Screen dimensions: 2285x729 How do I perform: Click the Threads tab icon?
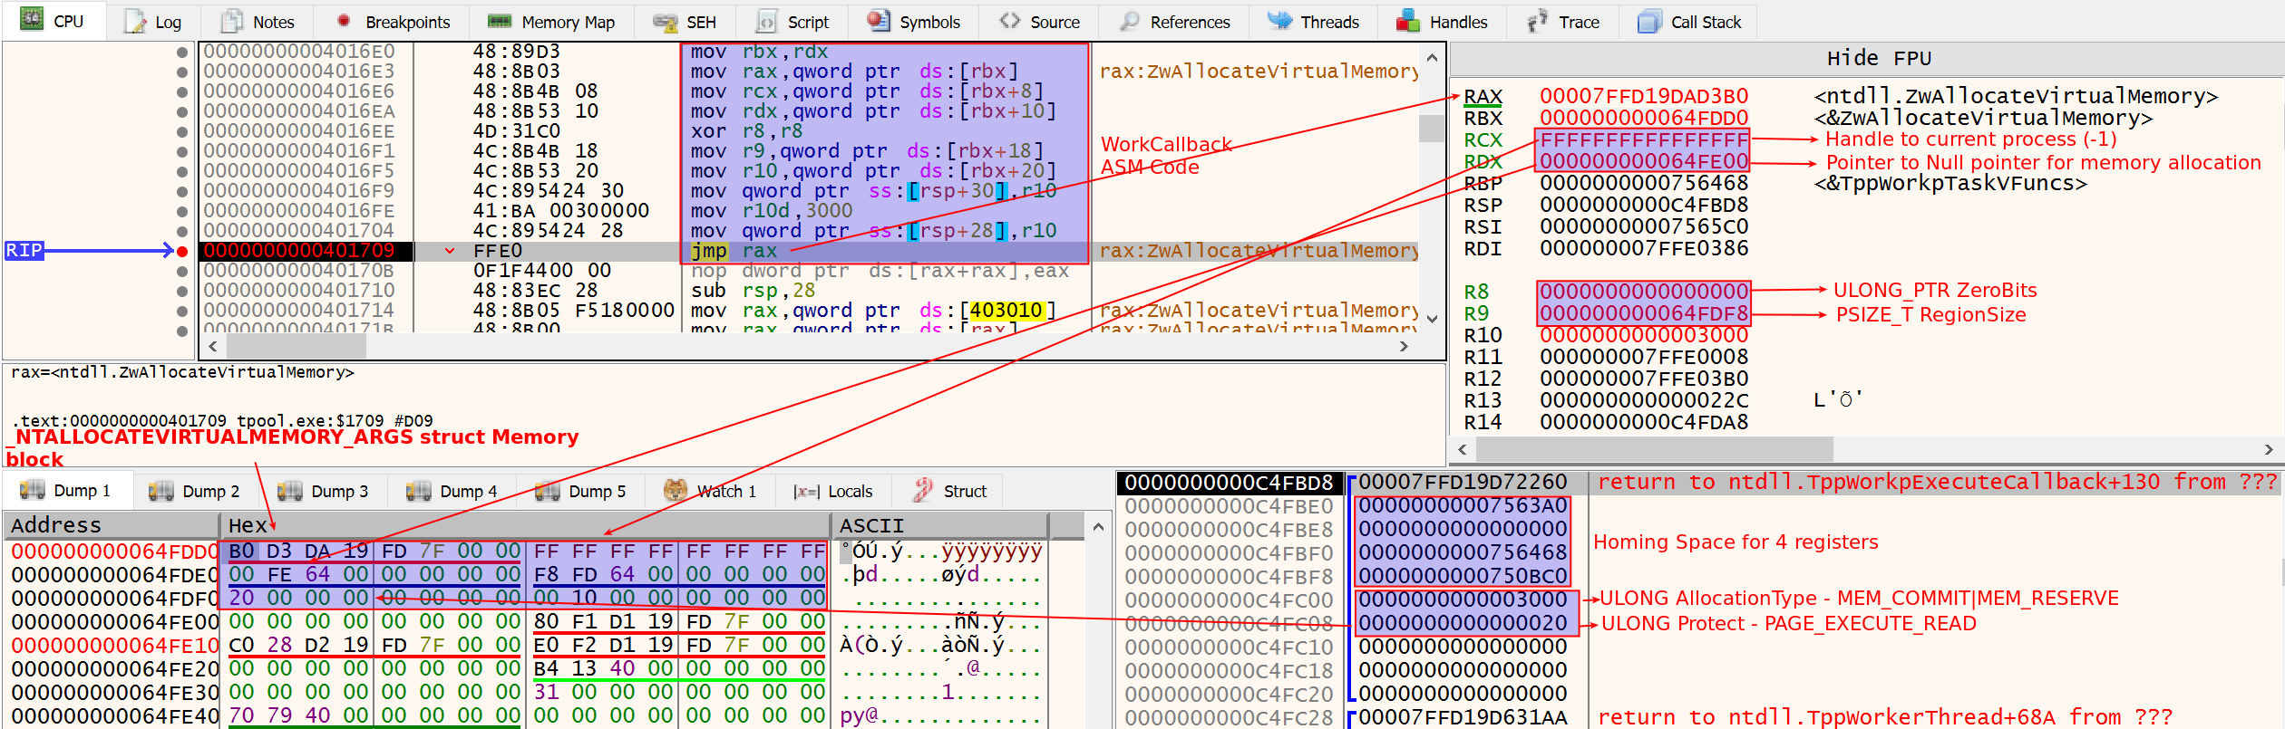click(x=1279, y=22)
